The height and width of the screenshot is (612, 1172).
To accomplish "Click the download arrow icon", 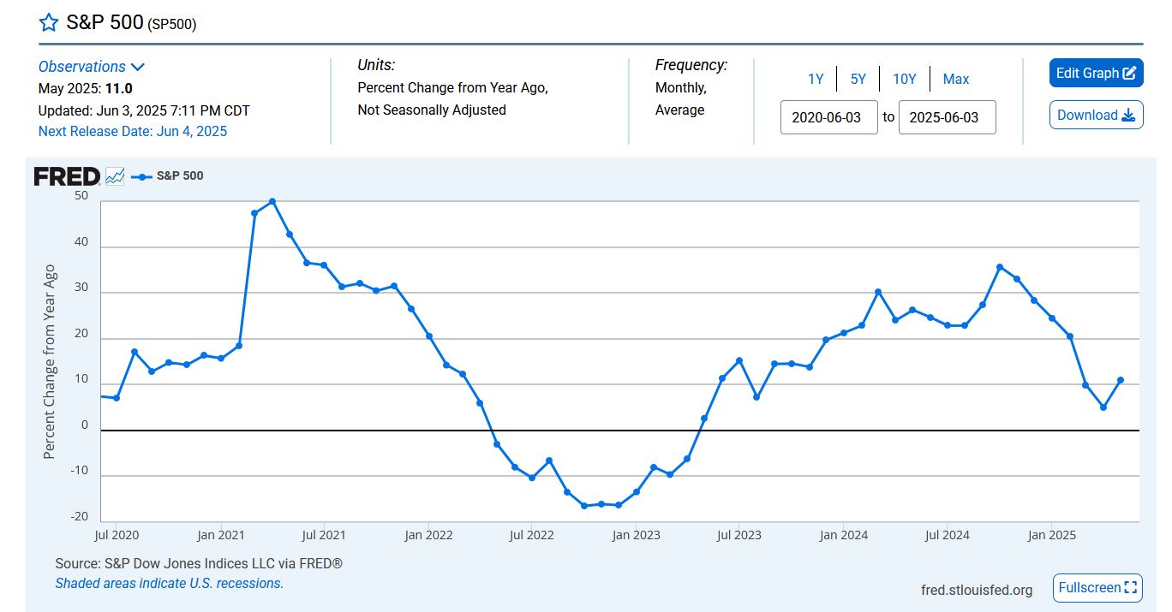I will [1127, 116].
